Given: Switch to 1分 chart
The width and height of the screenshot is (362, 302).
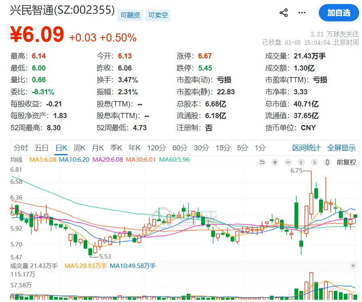Looking at the screenshot, I should (260, 148).
